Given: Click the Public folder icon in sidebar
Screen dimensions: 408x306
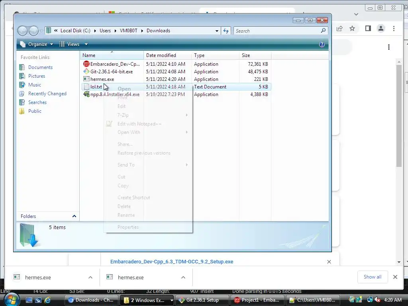Looking at the screenshot, I should click(22, 111).
